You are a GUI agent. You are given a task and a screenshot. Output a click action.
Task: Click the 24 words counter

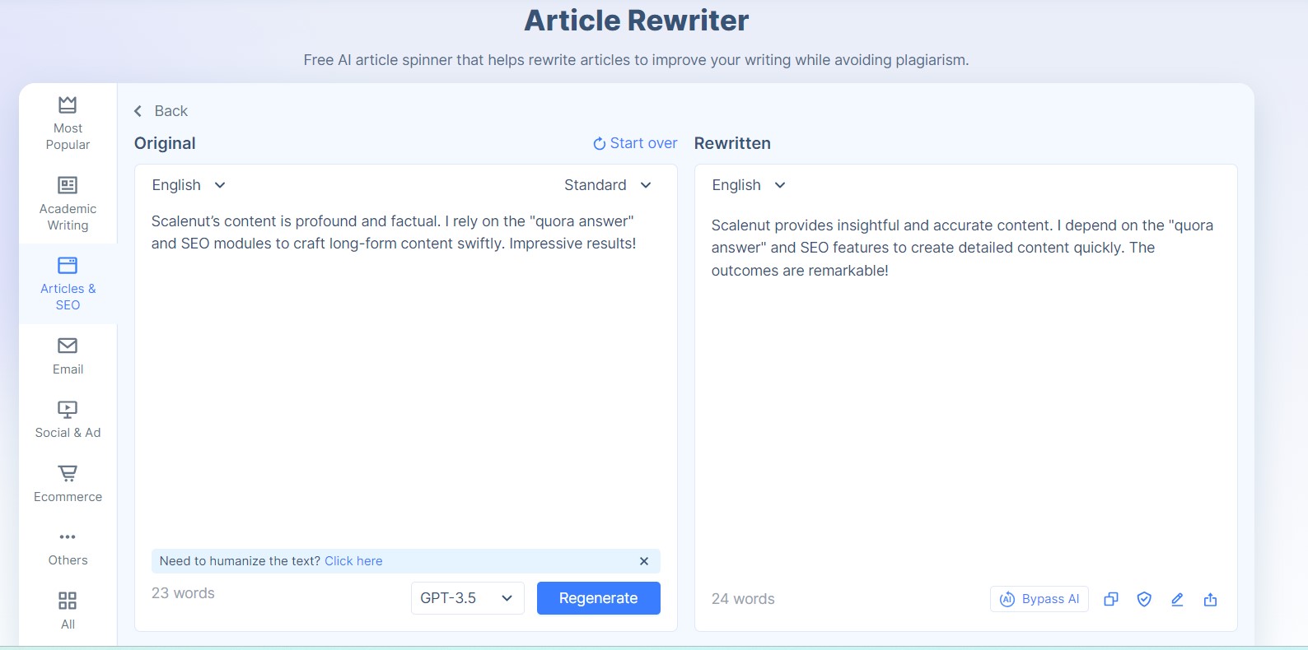743,599
